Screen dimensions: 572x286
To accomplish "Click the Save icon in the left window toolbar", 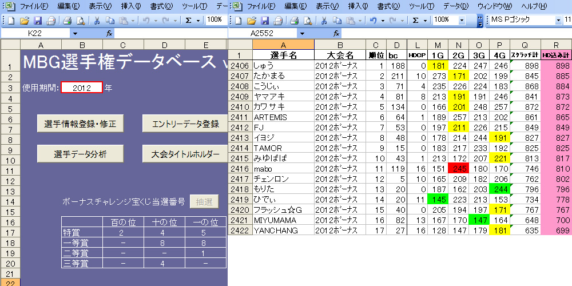I will (x=37, y=21).
